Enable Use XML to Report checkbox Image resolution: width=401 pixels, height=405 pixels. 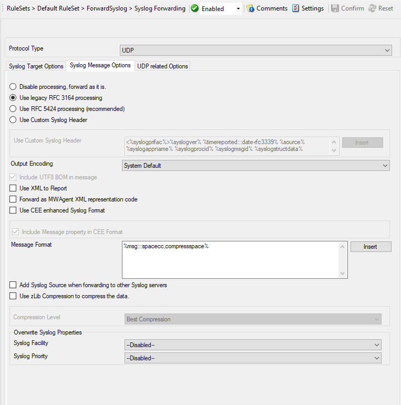[13, 188]
